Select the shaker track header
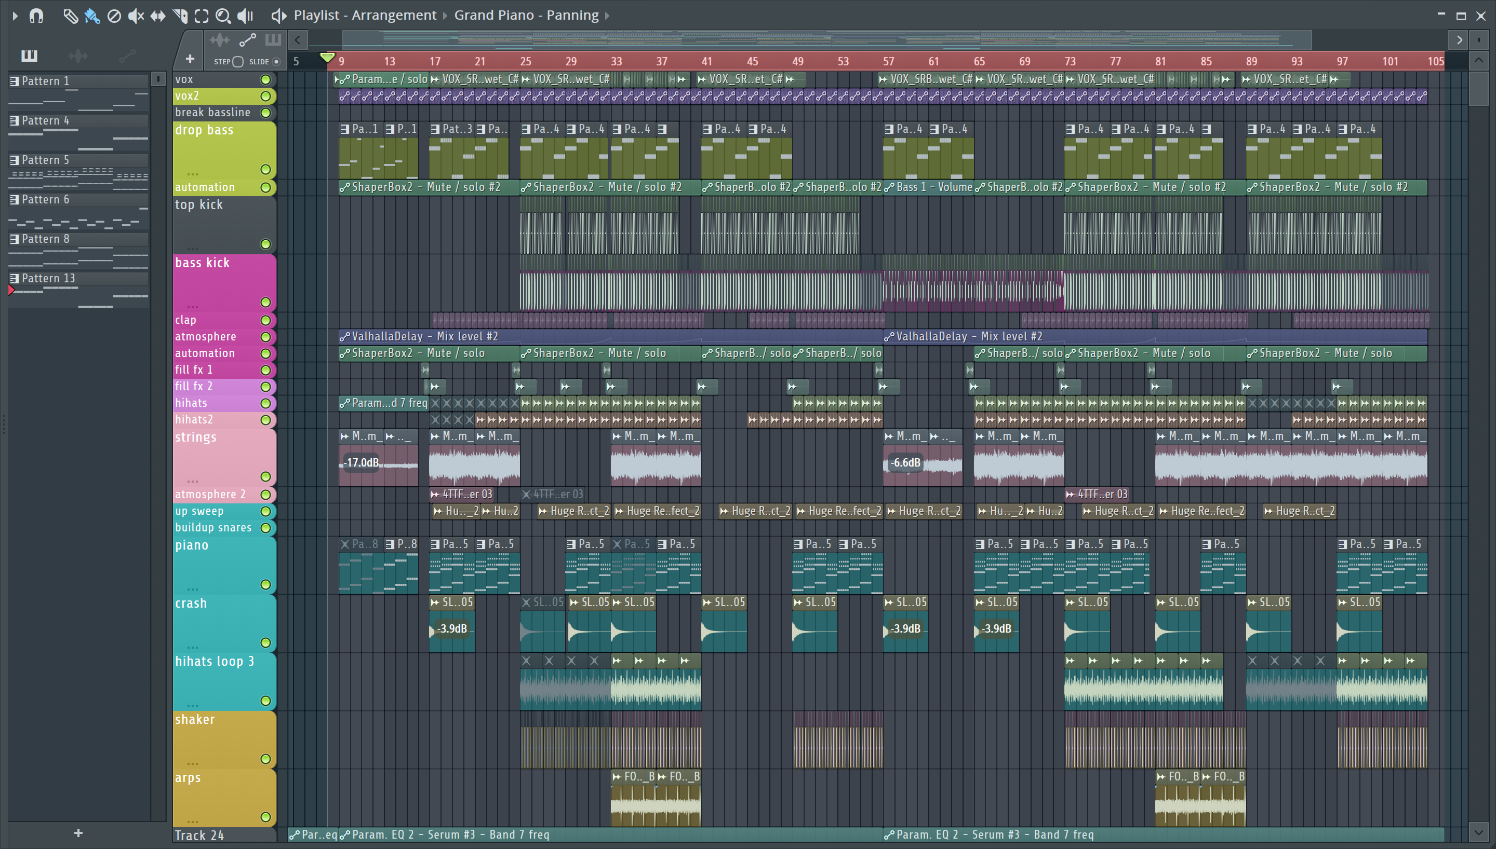This screenshot has height=849, width=1496. [224, 740]
